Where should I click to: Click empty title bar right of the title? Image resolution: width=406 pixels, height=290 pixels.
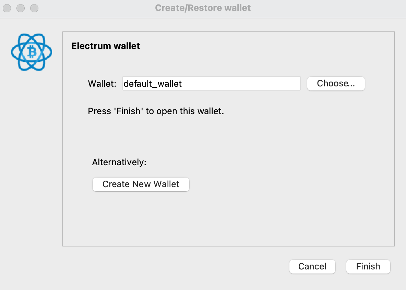coord(326,8)
